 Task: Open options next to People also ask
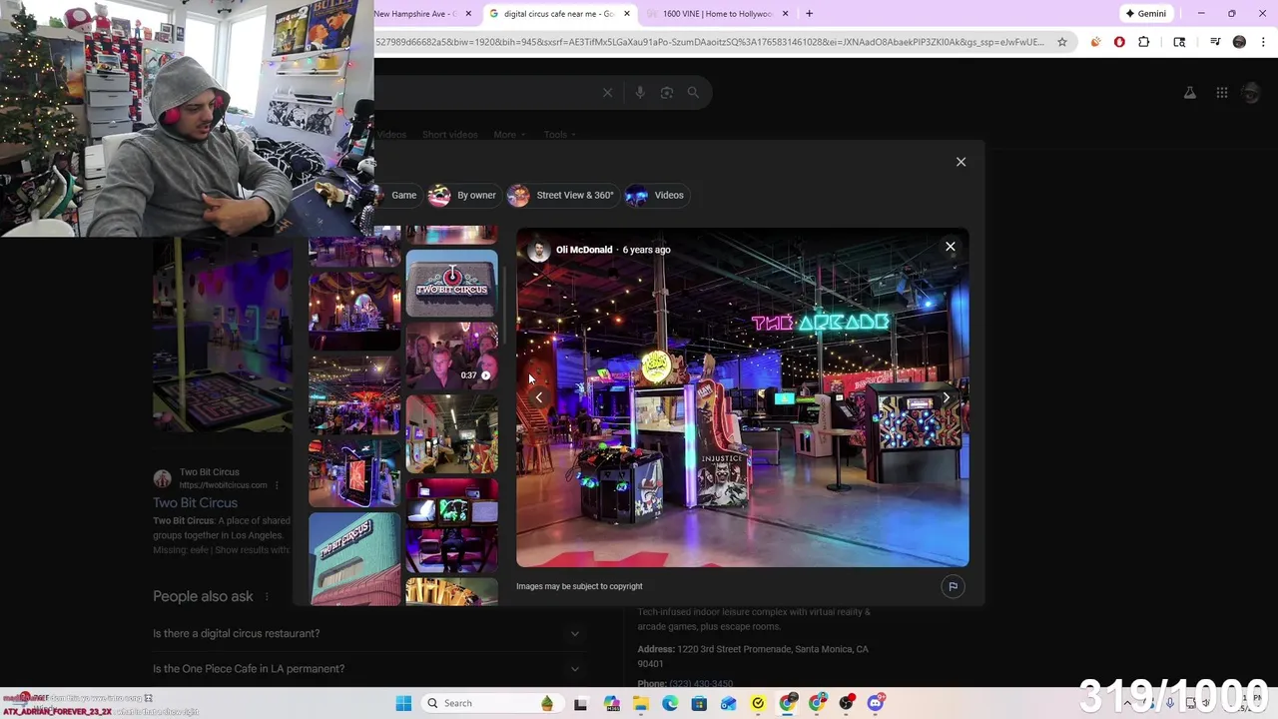266,597
